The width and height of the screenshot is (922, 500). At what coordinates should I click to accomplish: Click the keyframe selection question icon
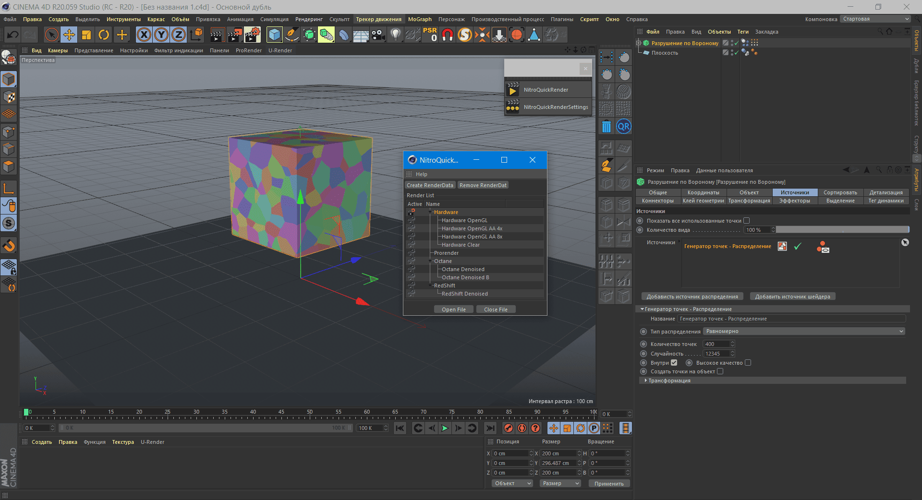(x=535, y=428)
